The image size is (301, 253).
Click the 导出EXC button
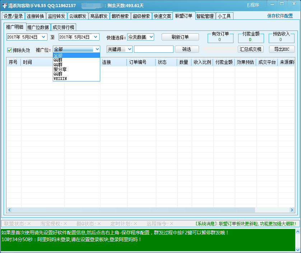point(282,49)
